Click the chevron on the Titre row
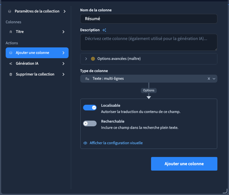The height and width of the screenshot is (195, 229). (63, 32)
